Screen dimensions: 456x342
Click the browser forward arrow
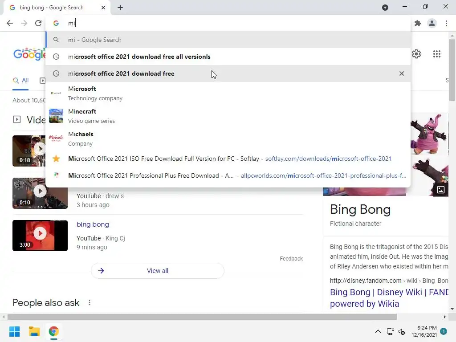[24, 23]
